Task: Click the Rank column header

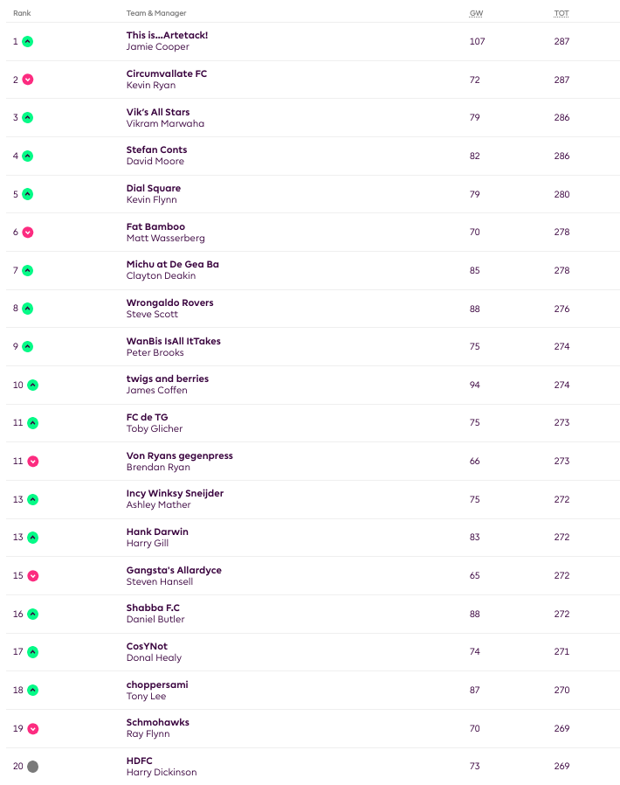Action: tap(22, 13)
